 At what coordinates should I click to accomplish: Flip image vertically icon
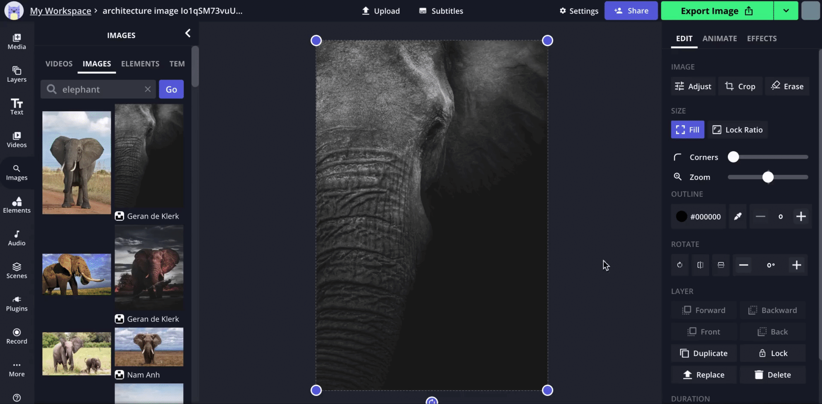coord(721,265)
